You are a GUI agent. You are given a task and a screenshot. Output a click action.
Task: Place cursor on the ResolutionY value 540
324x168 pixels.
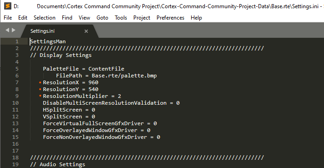(93, 89)
